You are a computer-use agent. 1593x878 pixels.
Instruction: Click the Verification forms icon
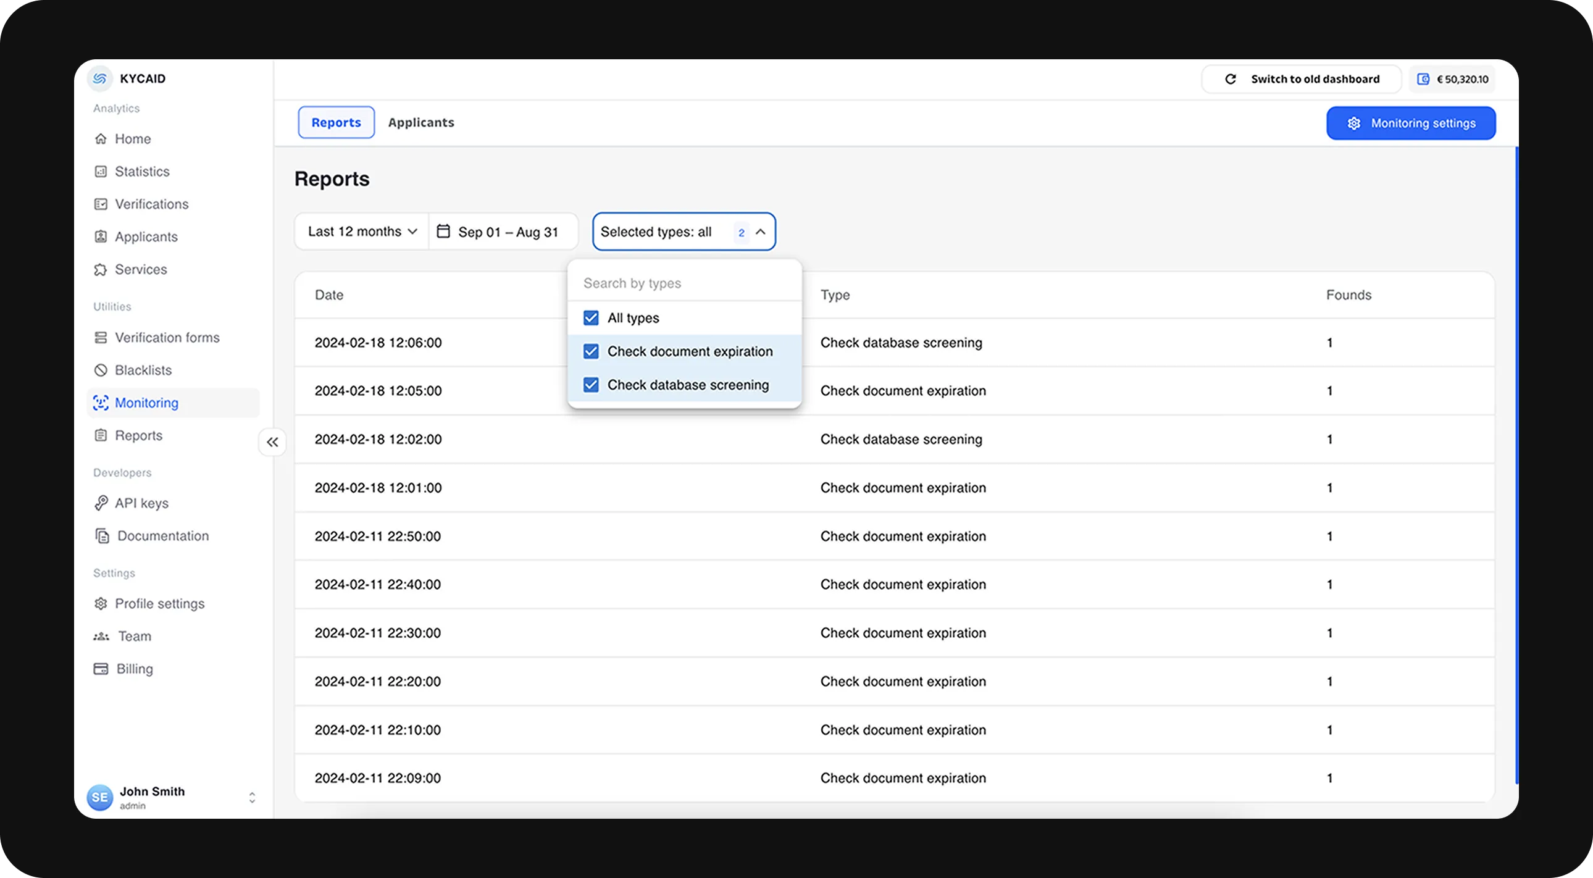pyautogui.click(x=101, y=337)
